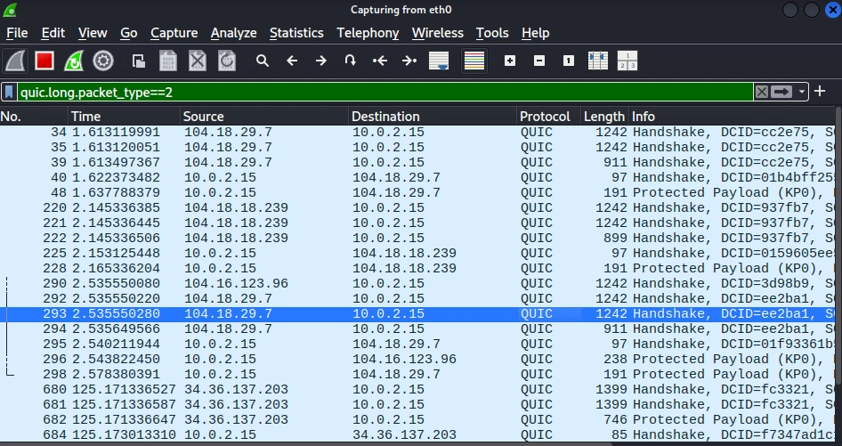The image size is (842, 446).
Task: Select packet number 34
Action: click(417, 132)
